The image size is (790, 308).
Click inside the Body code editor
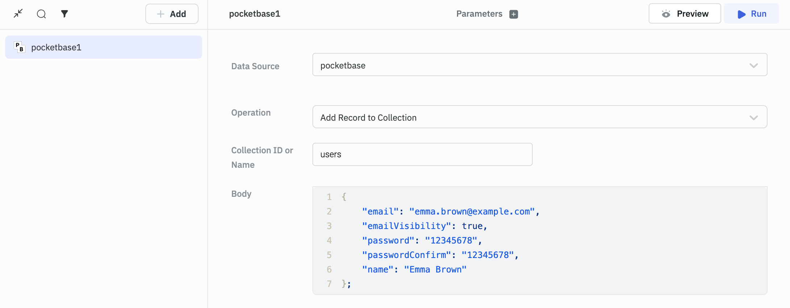coord(540,241)
